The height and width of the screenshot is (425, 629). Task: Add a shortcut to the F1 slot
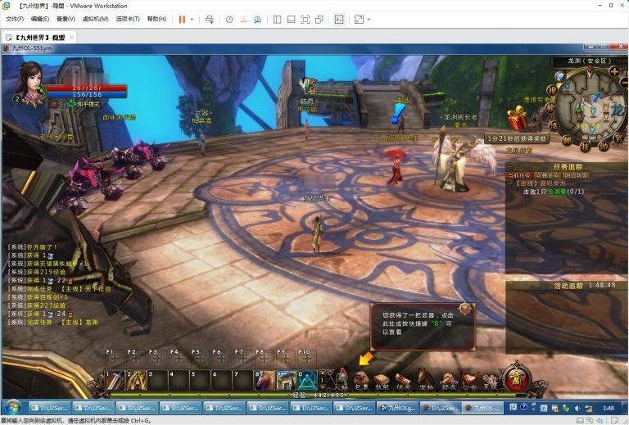tap(115, 357)
